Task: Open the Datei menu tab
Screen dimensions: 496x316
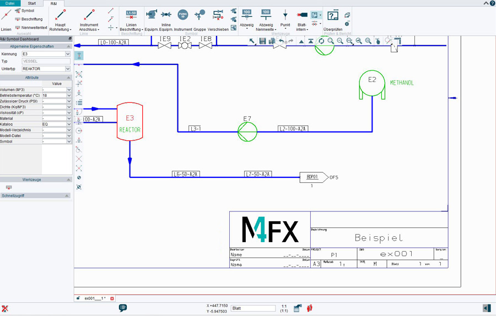Action: (10, 3)
